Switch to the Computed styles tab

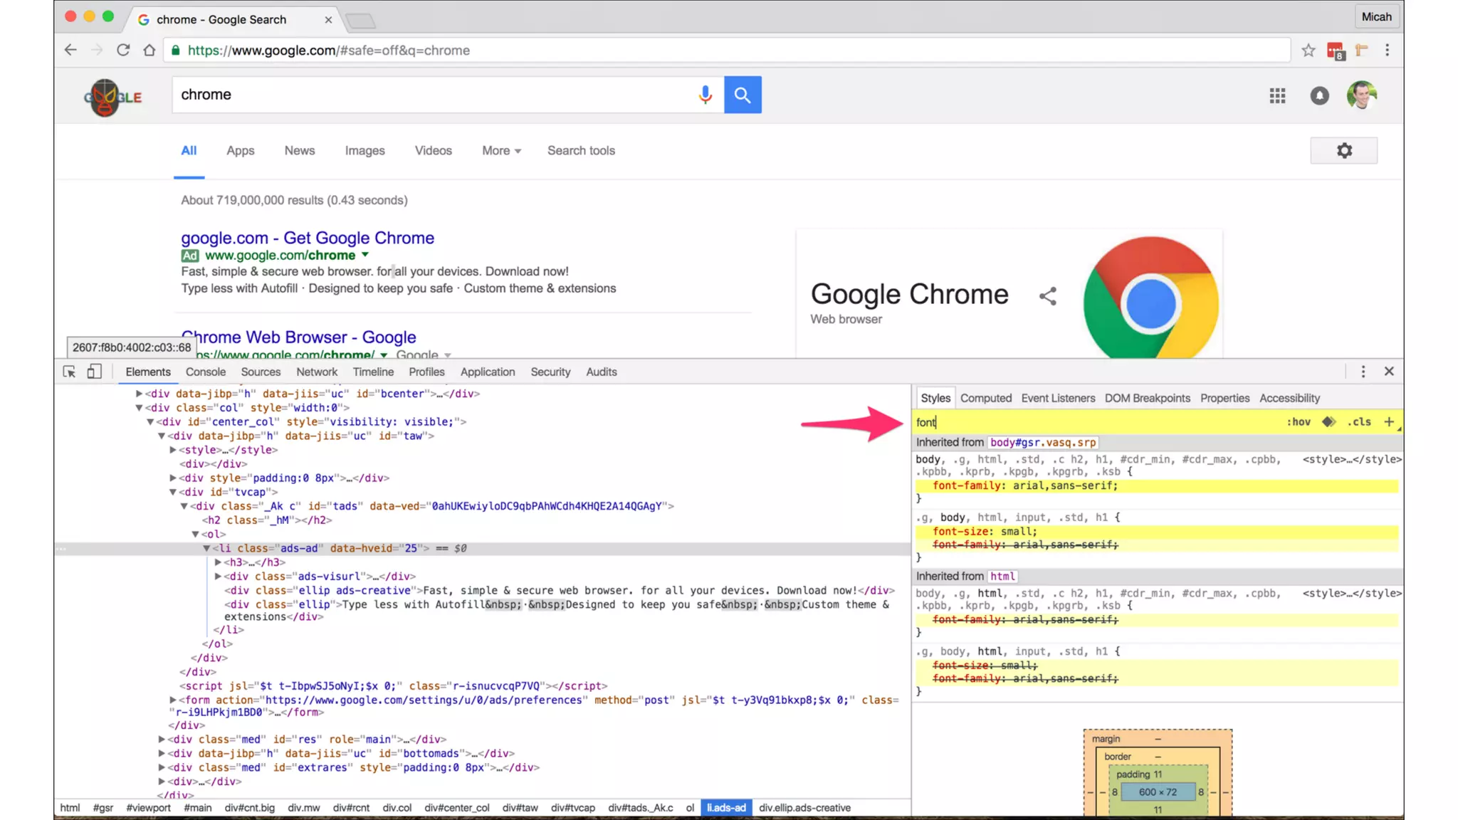coord(985,399)
